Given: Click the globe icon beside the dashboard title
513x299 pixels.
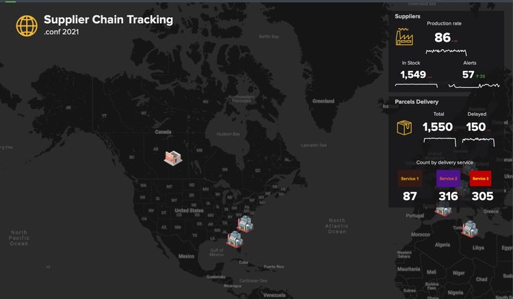Looking at the screenshot, I should click(27, 26).
